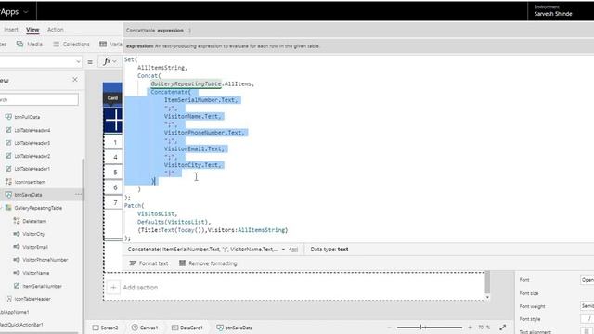Screen dimensions: 594x334
Task: Switch to the View ribbon tab
Action: pyautogui.click(x=32, y=29)
